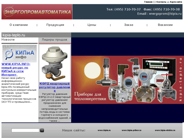The height and width of the screenshot is (138, 184).
Task: Open the Заказ menu item
Action: pos(129,25)
